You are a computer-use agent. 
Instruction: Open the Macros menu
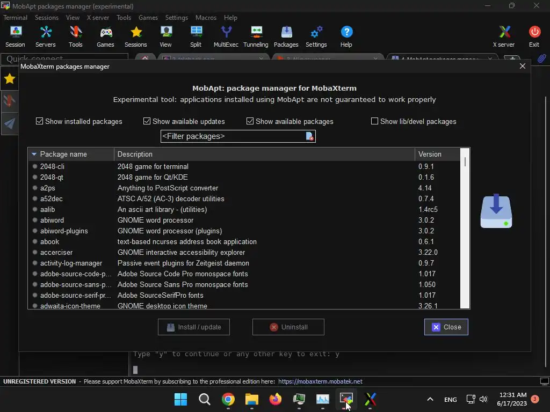coord(206,18)
